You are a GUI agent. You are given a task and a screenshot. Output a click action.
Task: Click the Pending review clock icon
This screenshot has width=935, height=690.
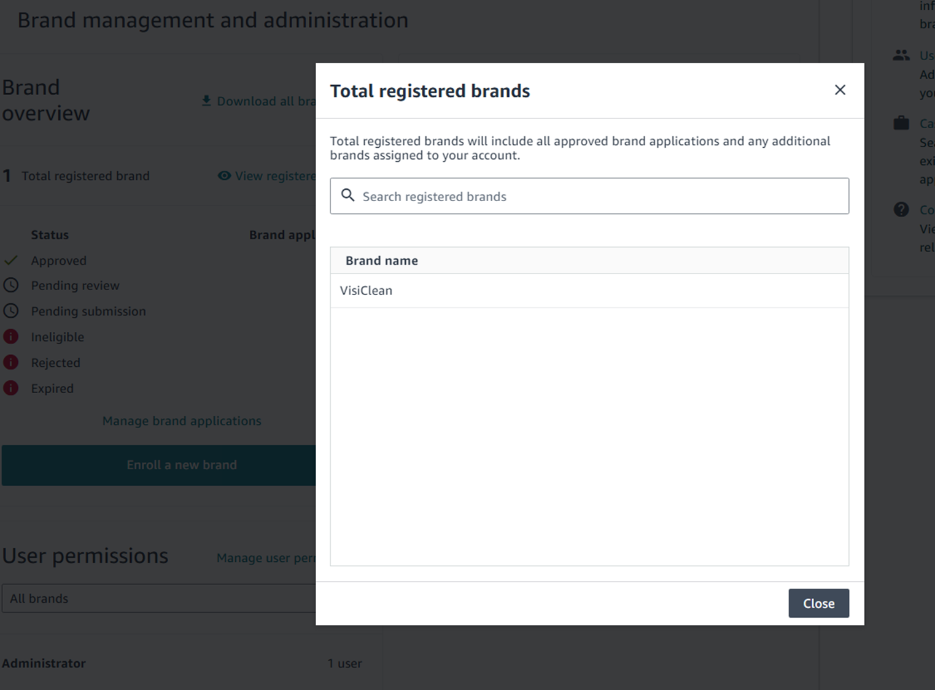(x=11, y=285)
